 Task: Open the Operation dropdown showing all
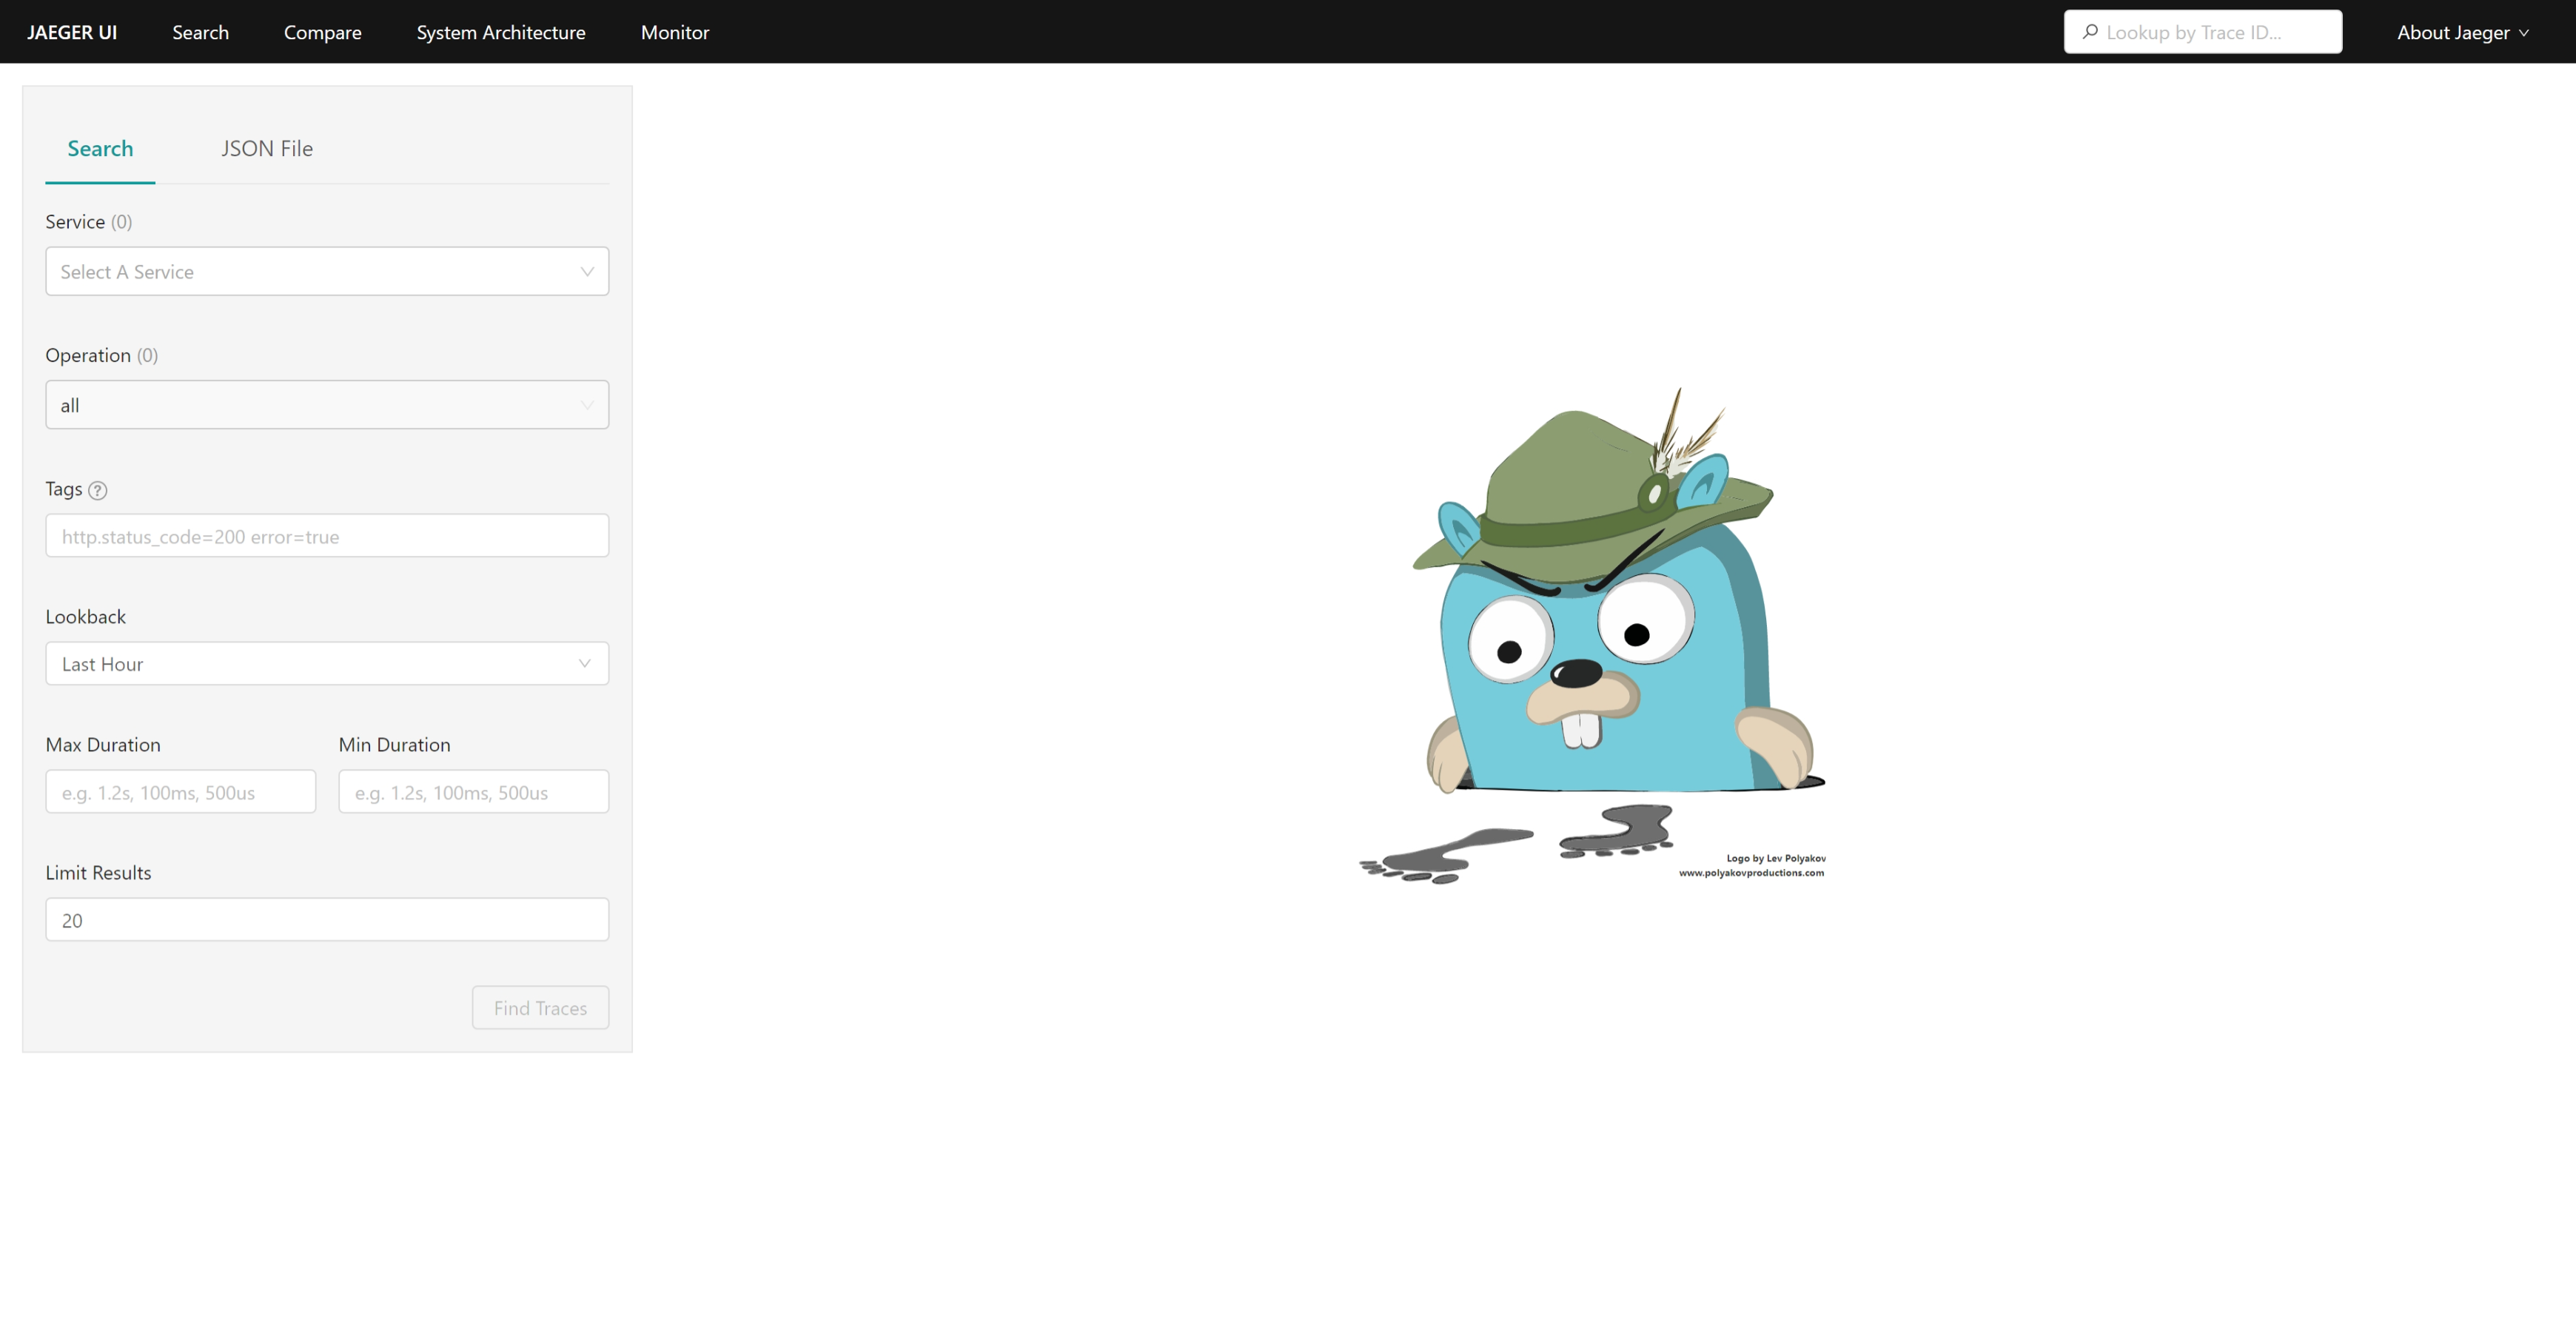[x=327, y=405]
